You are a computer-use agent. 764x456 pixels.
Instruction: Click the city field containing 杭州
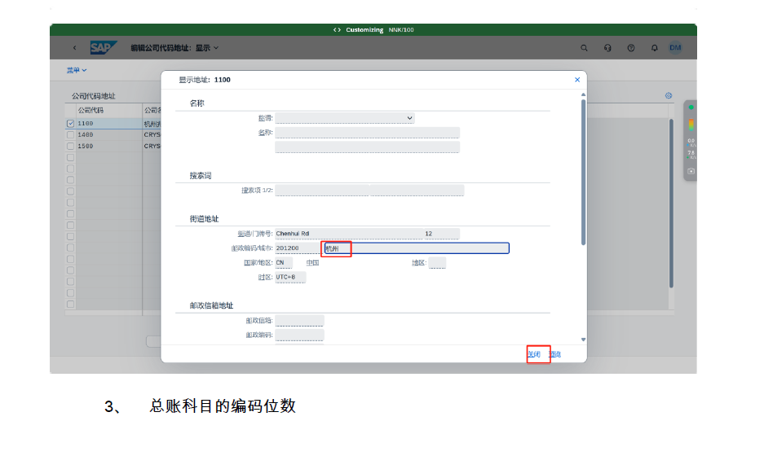pos(416,248)
